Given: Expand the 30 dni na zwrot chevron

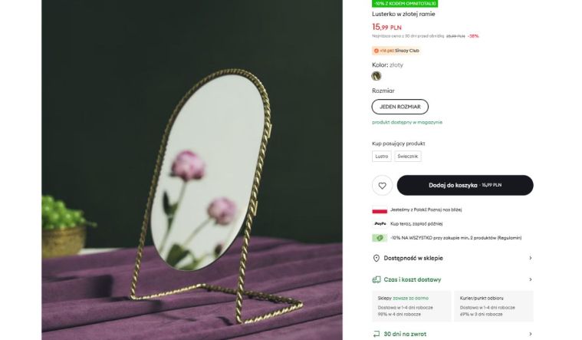Looking at the screenshot, I should pos(530,334).
